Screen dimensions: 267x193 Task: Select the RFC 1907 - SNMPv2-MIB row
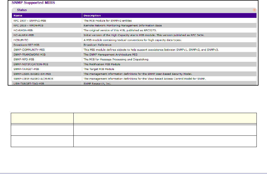pyautogui.click(x=134, y=20)
